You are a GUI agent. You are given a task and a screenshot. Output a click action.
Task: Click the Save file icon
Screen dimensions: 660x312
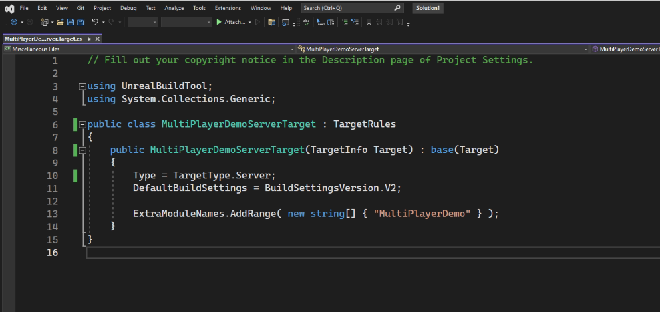point(70,22)
